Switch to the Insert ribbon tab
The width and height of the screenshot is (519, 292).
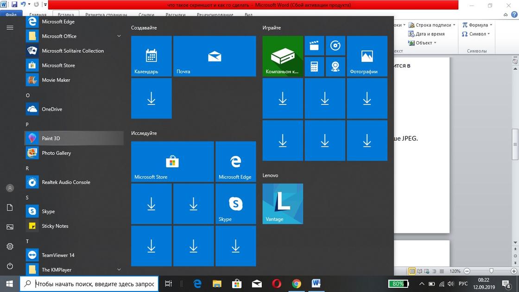pyautogui.click(x=66, y=14)
